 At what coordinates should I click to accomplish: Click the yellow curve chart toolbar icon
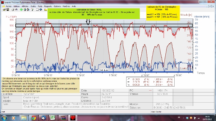click(x=46, y=10)
